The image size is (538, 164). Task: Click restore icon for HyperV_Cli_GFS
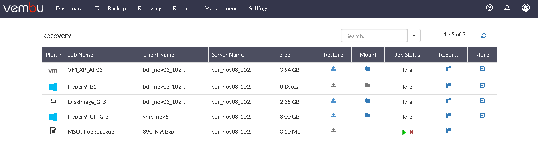point(333,115)
